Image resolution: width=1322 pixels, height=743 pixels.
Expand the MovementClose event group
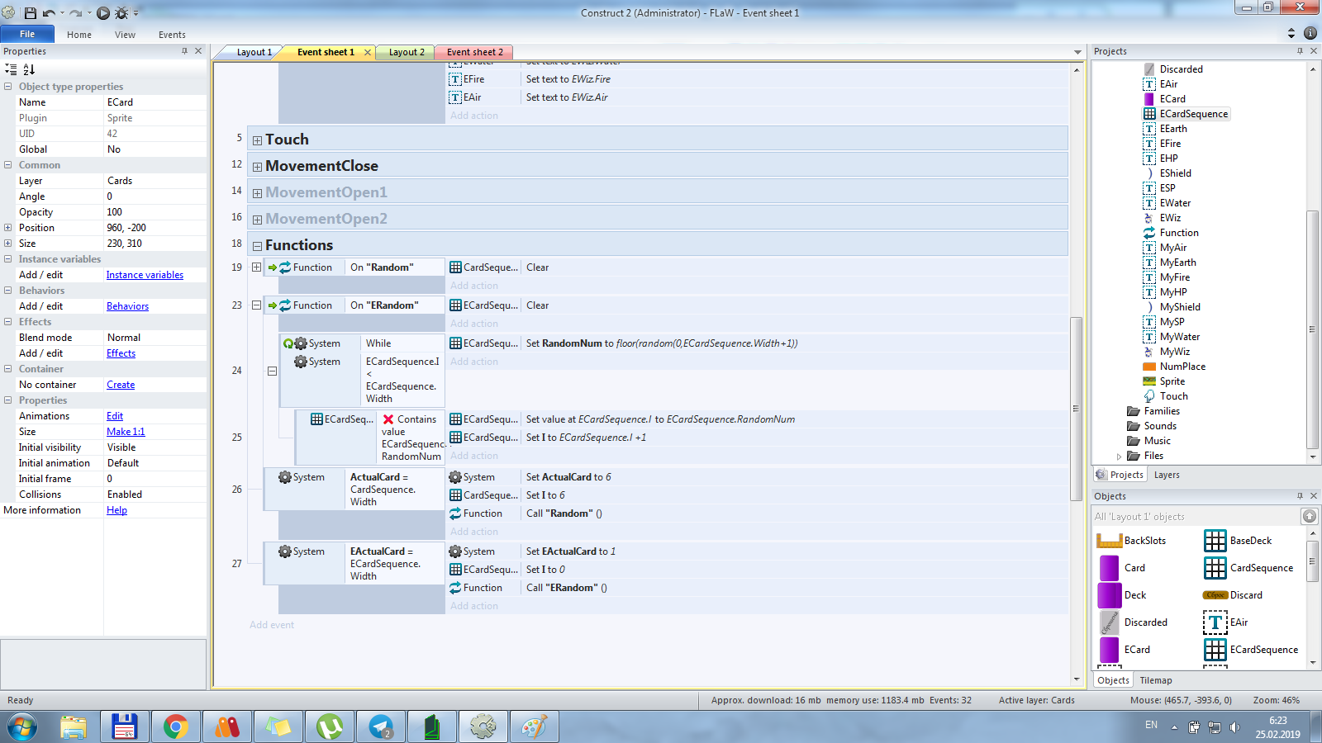[257, 167]
